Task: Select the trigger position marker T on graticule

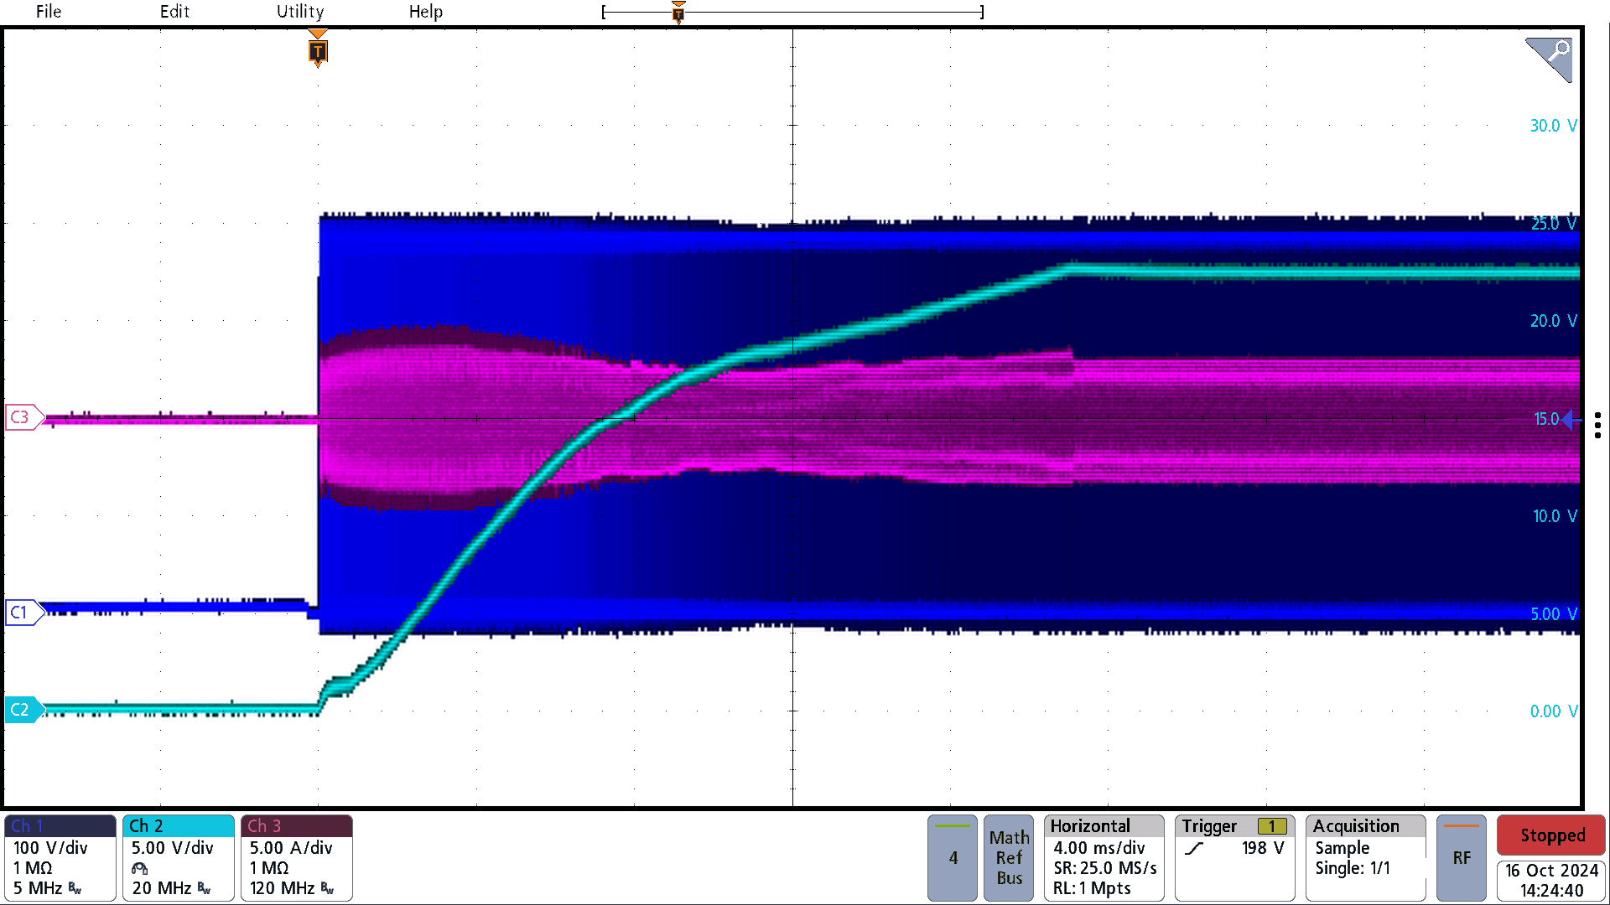Action: click(x=318, y=49)
